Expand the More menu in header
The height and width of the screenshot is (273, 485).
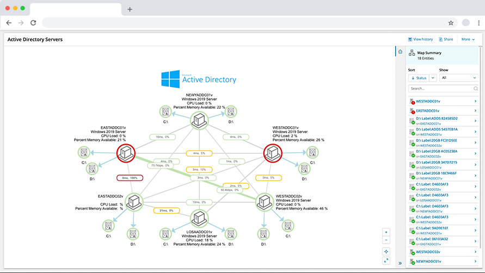pos(468,39)
